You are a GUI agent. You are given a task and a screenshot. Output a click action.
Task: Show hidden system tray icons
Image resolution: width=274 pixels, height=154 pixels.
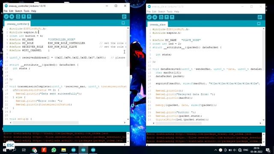point(216,150)
